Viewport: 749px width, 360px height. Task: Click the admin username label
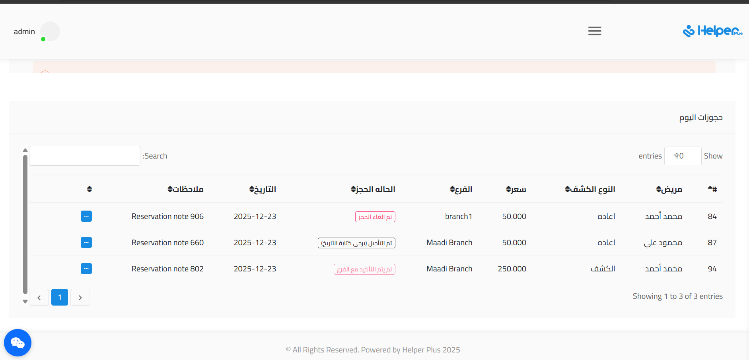click(x=24, y=31)
